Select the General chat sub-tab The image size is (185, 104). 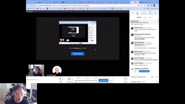[139, 17]
